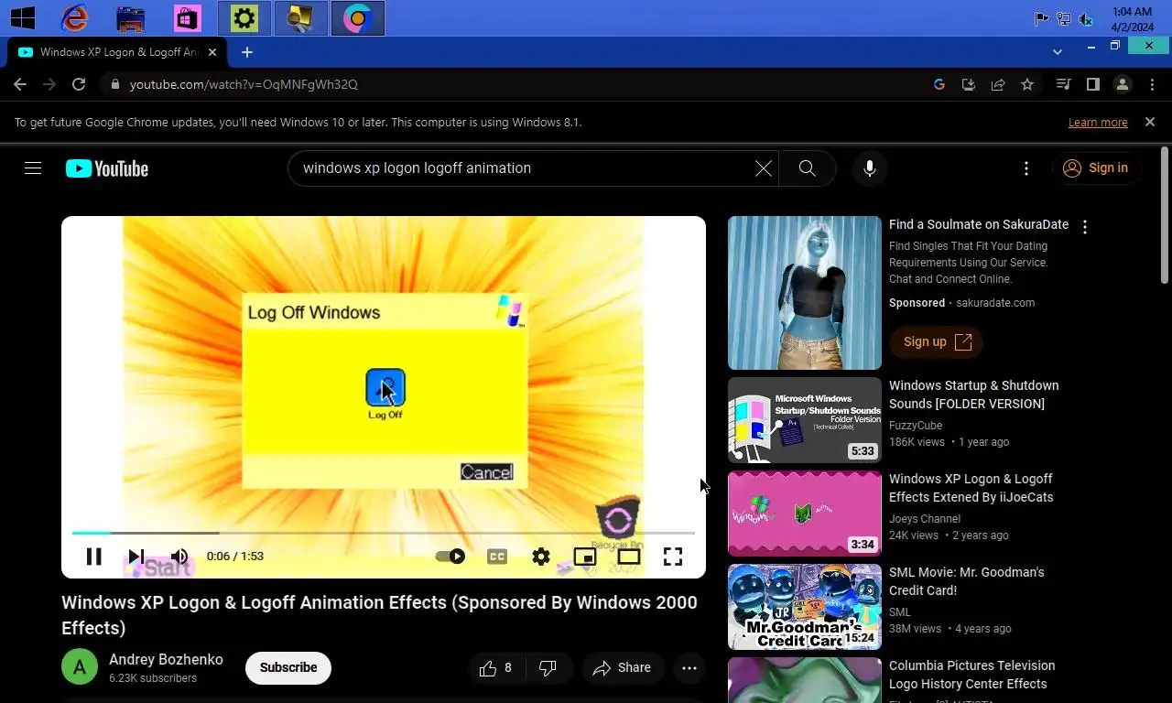
Task: Sign in to YouTube
Action: (1096, 168)
